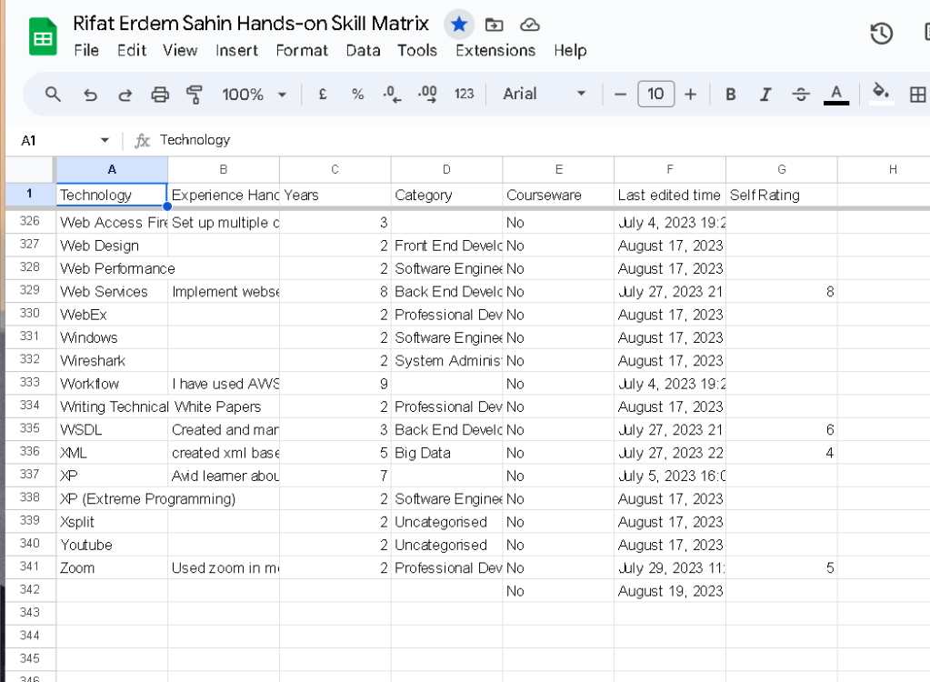Increase font size with plus button
Image resolution: width=930 pixels, height=682 pixels.
[690, 95]
